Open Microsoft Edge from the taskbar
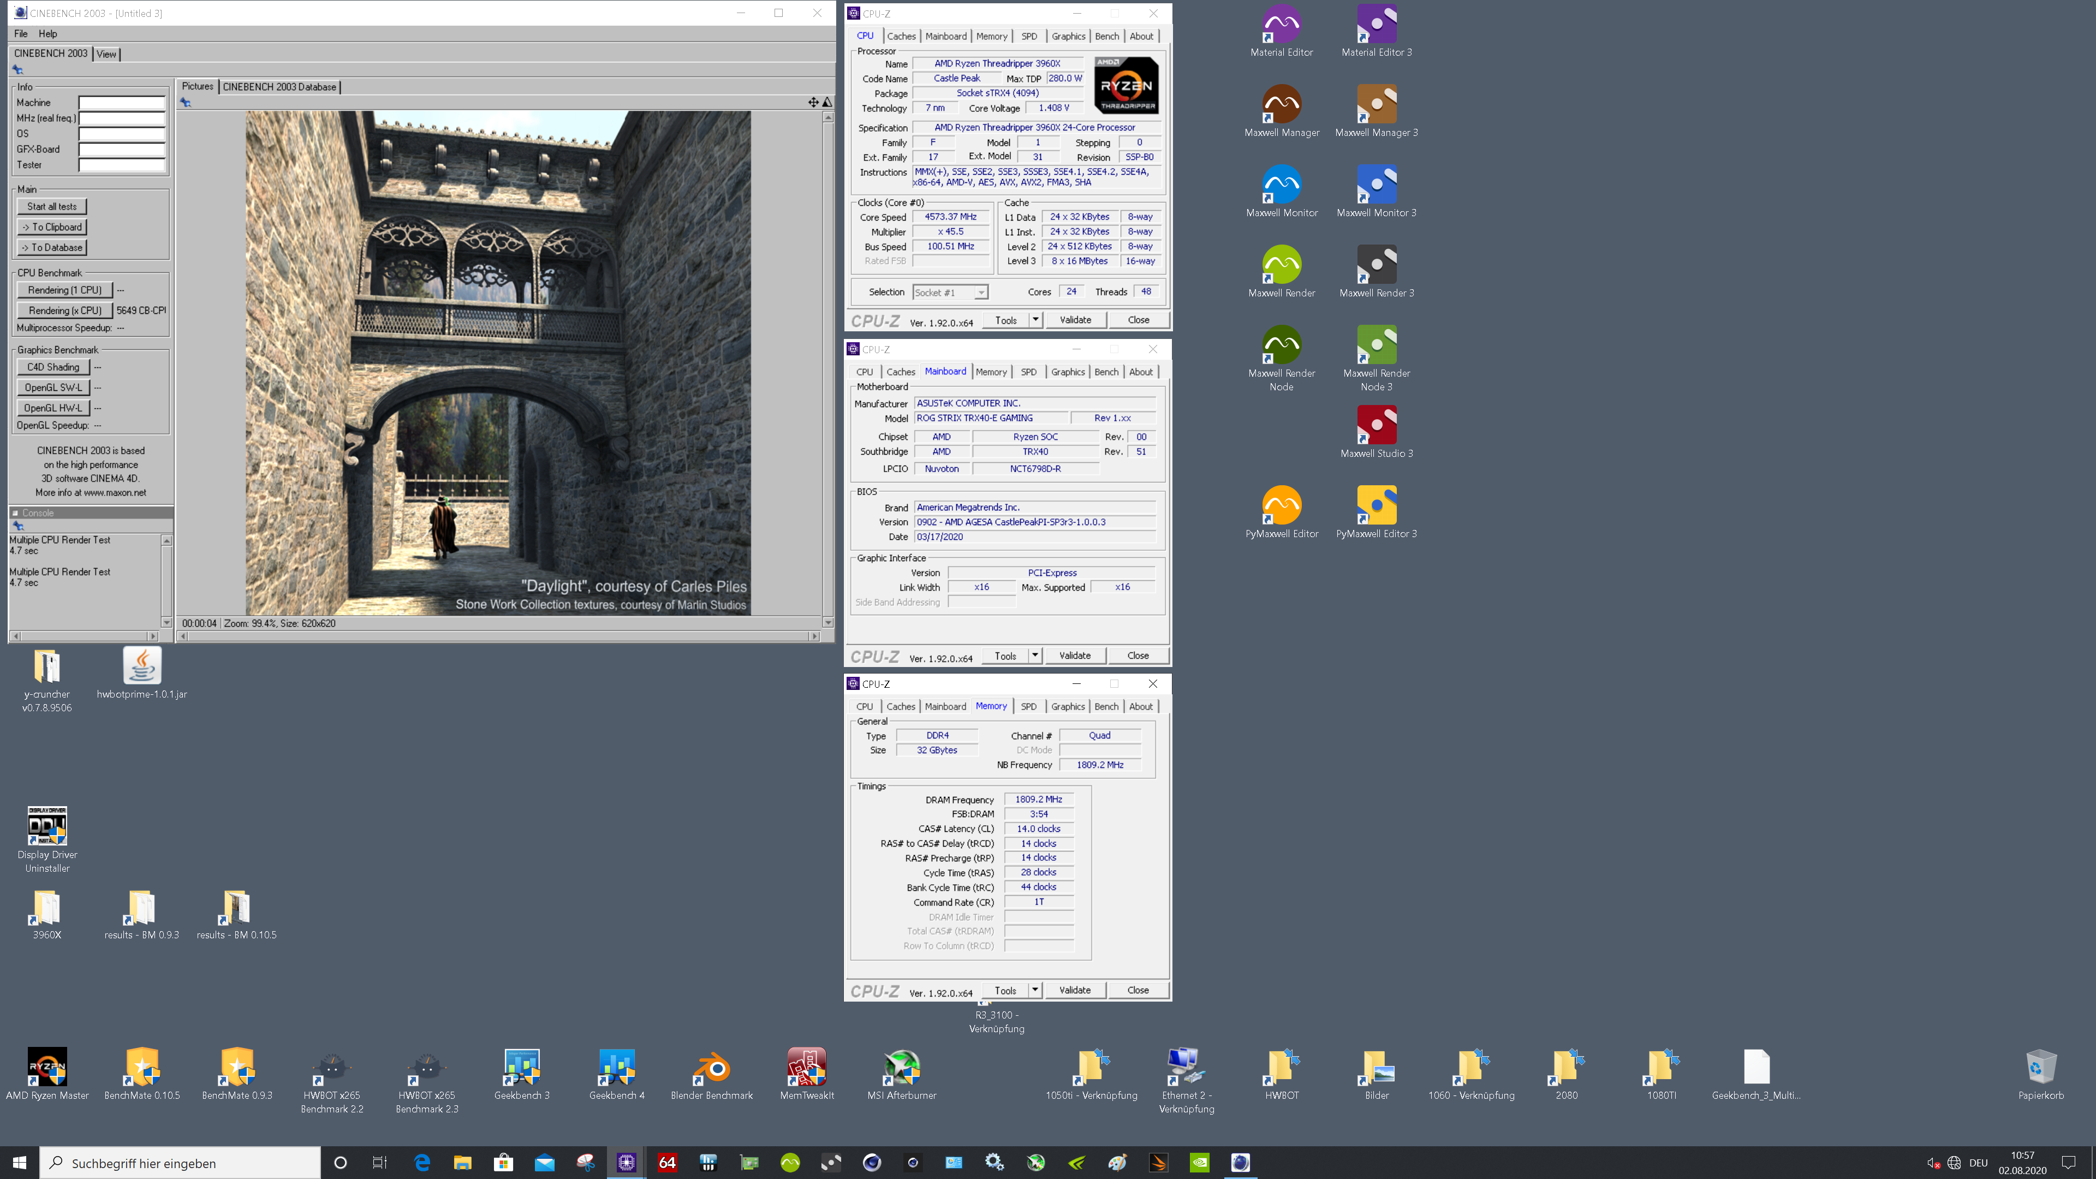 (x=421, y=1163)
